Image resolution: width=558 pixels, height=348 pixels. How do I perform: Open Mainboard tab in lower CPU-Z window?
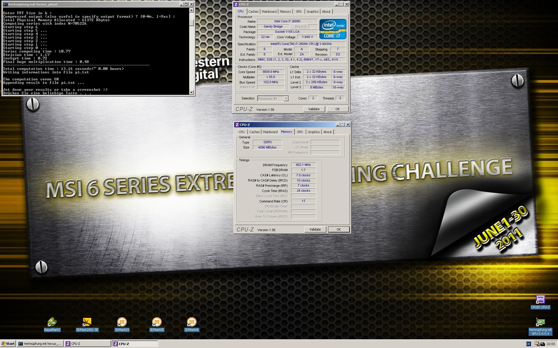click(x=270, y=132)
